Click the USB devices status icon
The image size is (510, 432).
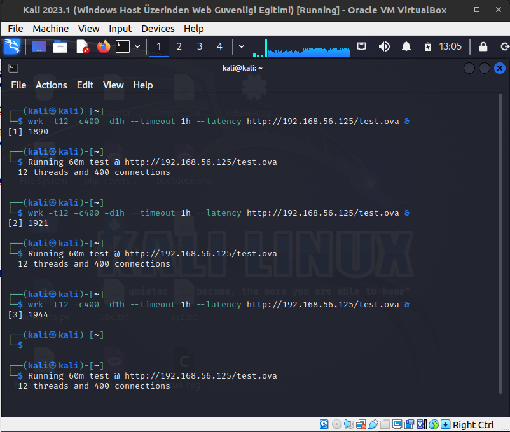373,424
